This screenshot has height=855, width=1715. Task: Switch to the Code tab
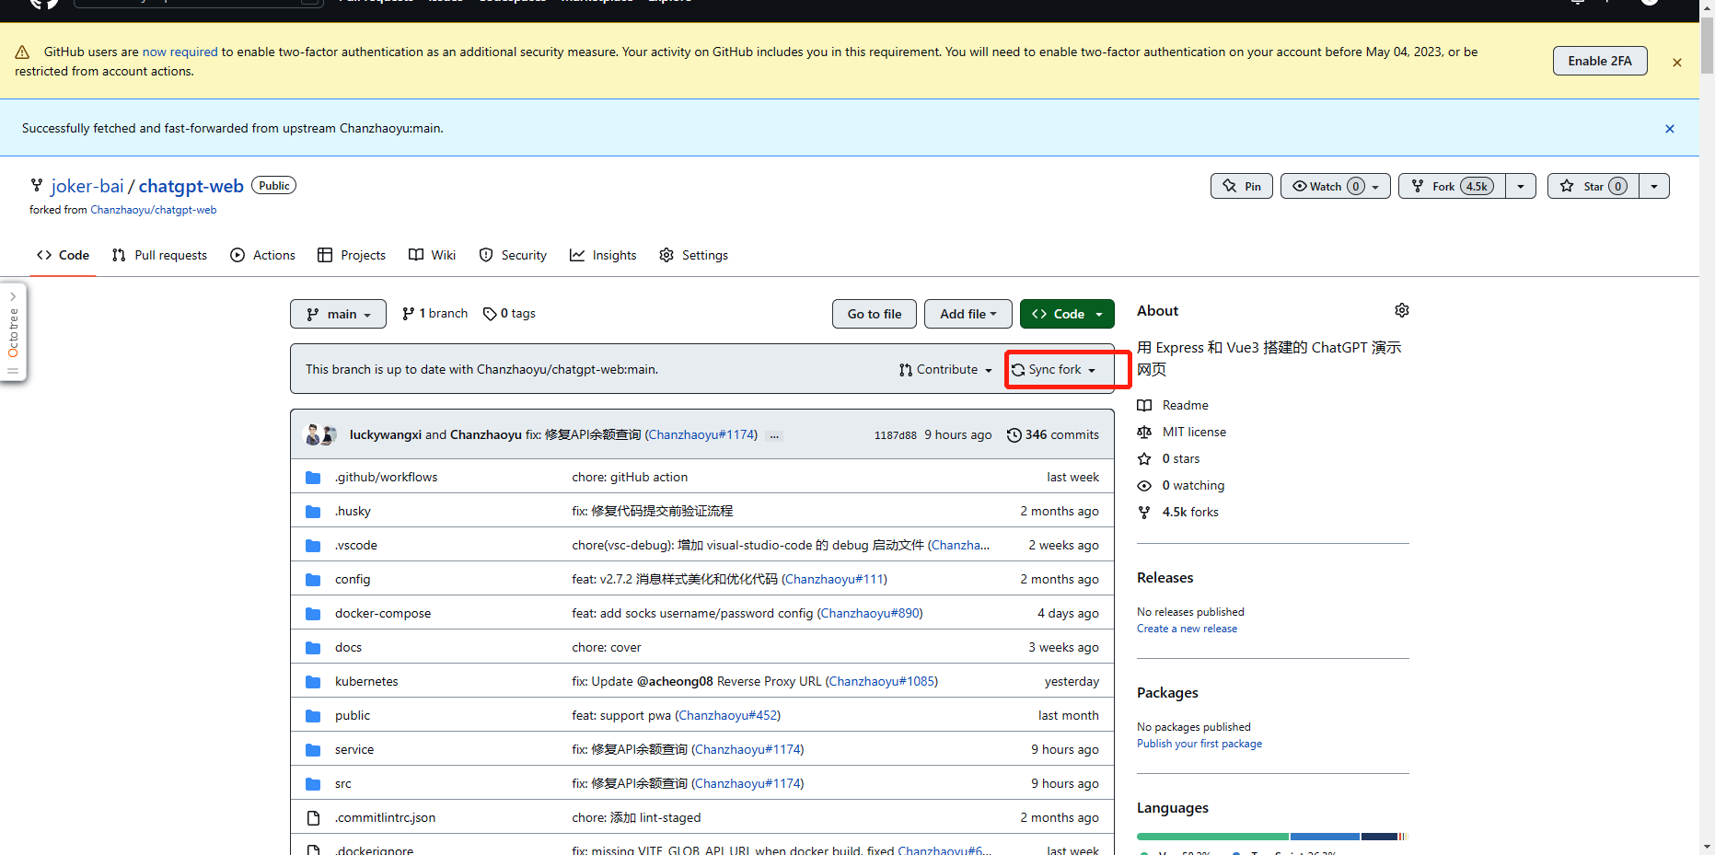pos(63,255)
